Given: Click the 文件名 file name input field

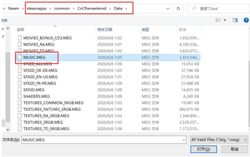Looking at the screenshot, I should click(104, 140).
